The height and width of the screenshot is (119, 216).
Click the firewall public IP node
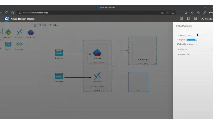(x=59, y=53)
